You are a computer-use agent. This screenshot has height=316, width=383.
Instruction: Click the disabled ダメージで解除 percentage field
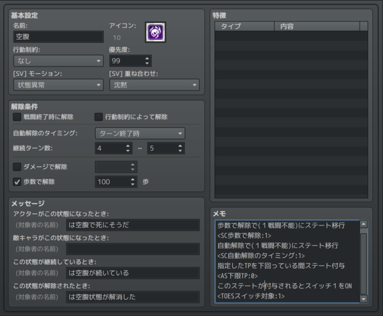116,167
